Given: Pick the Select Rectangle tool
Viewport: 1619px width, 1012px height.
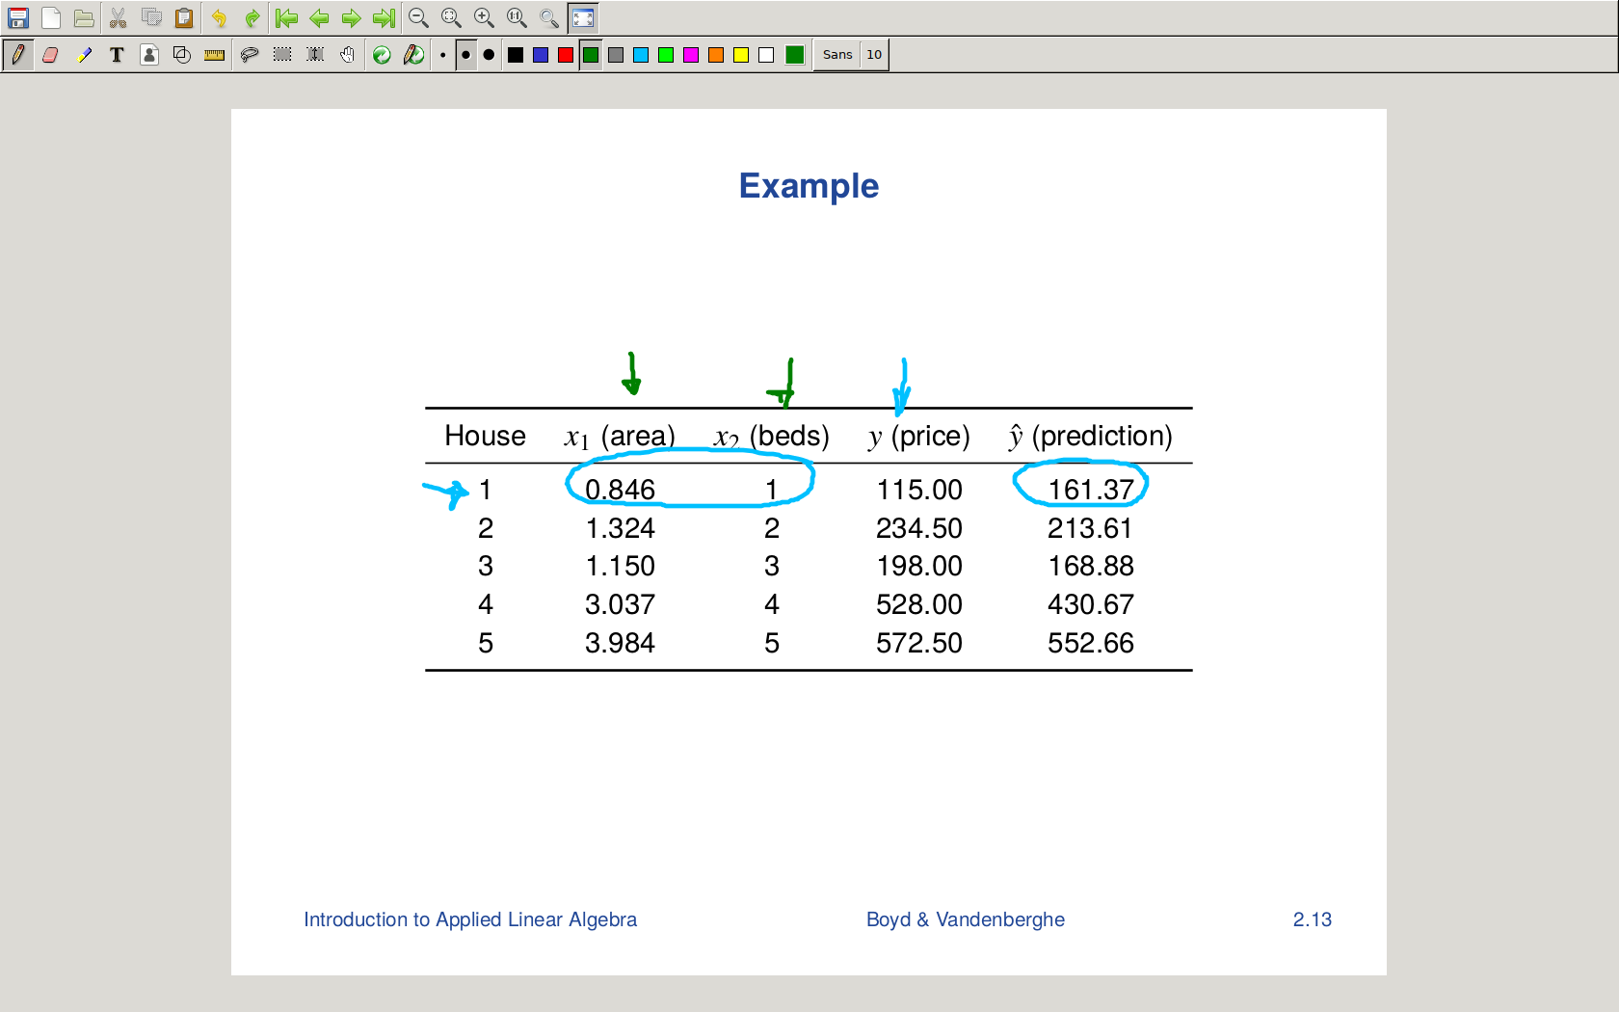Looking at the screenshot, I should coord(282,55).
